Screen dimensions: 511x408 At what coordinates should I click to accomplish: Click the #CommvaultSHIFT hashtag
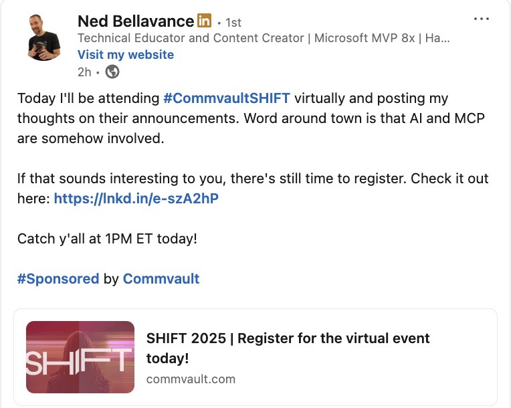pos(227,98)
